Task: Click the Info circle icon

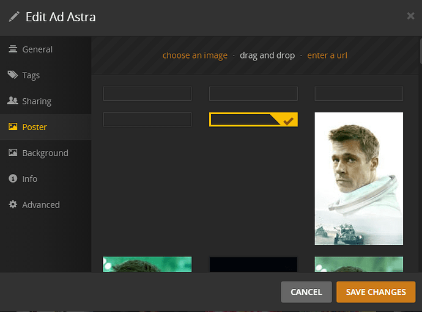Action: coord(13,179)
